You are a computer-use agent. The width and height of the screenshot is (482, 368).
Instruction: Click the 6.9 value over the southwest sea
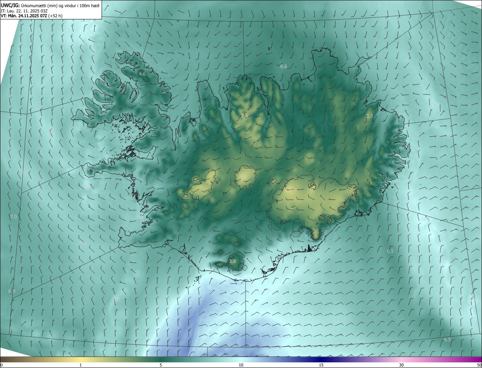coord(12,291)
